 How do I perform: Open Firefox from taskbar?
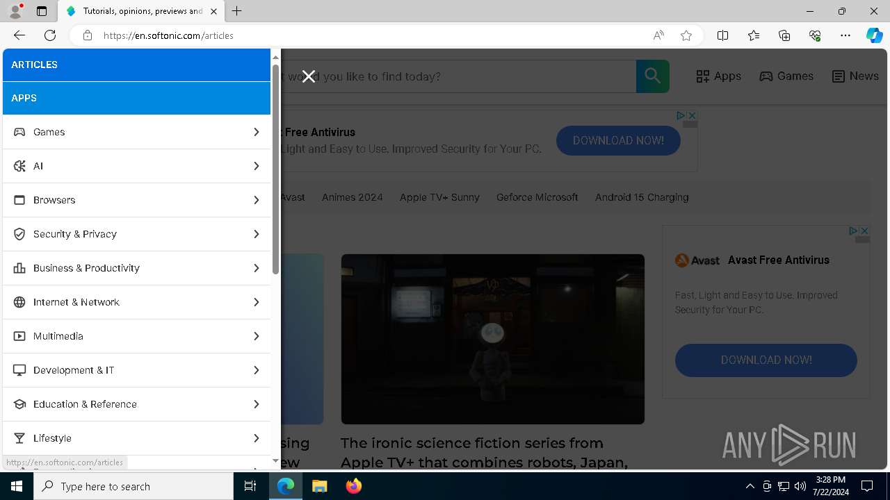pyautogui.click(x=353, y=486)
